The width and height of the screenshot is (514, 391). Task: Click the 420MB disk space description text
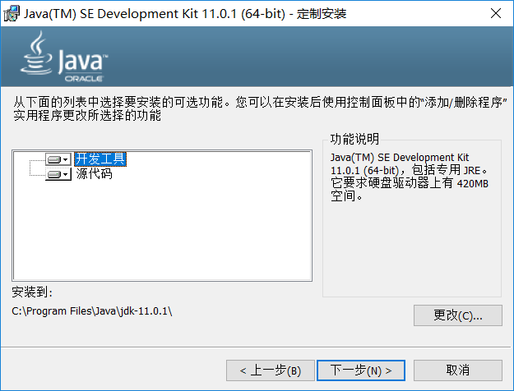410,177
